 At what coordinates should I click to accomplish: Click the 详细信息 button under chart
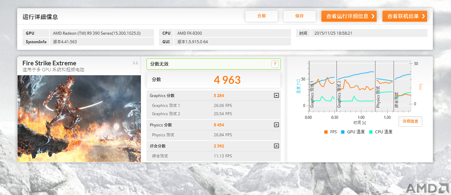[410, 121]
